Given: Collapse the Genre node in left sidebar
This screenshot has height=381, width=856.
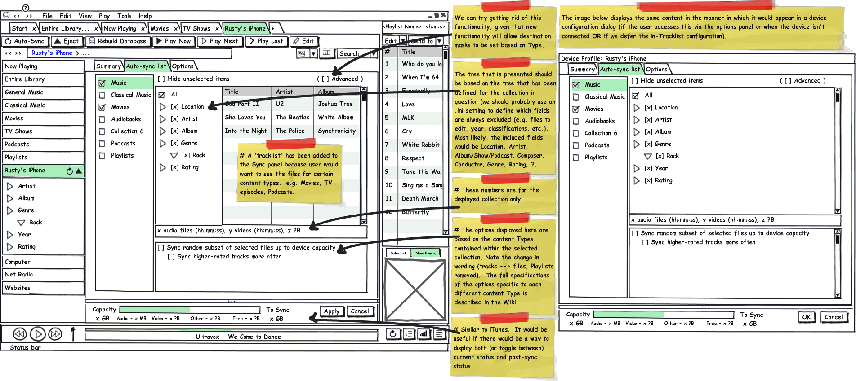Looking at the screenshot, I should click(x=10, y=210).
